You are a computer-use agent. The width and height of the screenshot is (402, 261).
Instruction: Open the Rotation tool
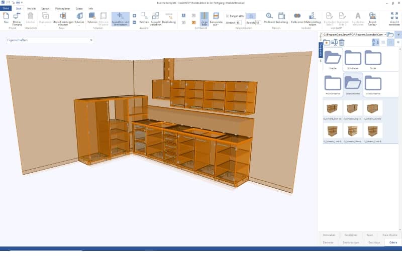coord(79,18)
